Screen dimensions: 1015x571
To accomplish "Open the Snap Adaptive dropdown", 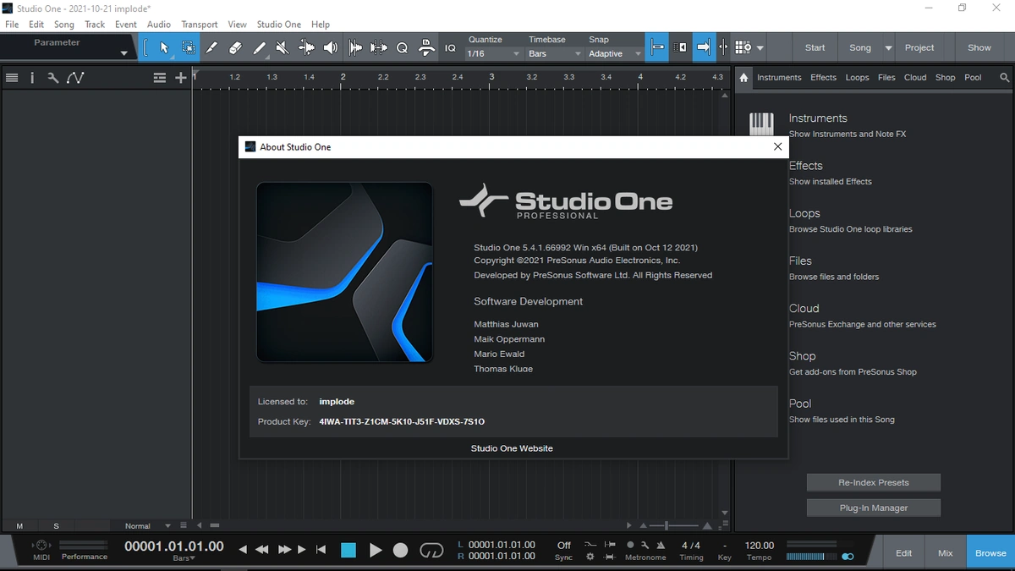I will [615, 53].
